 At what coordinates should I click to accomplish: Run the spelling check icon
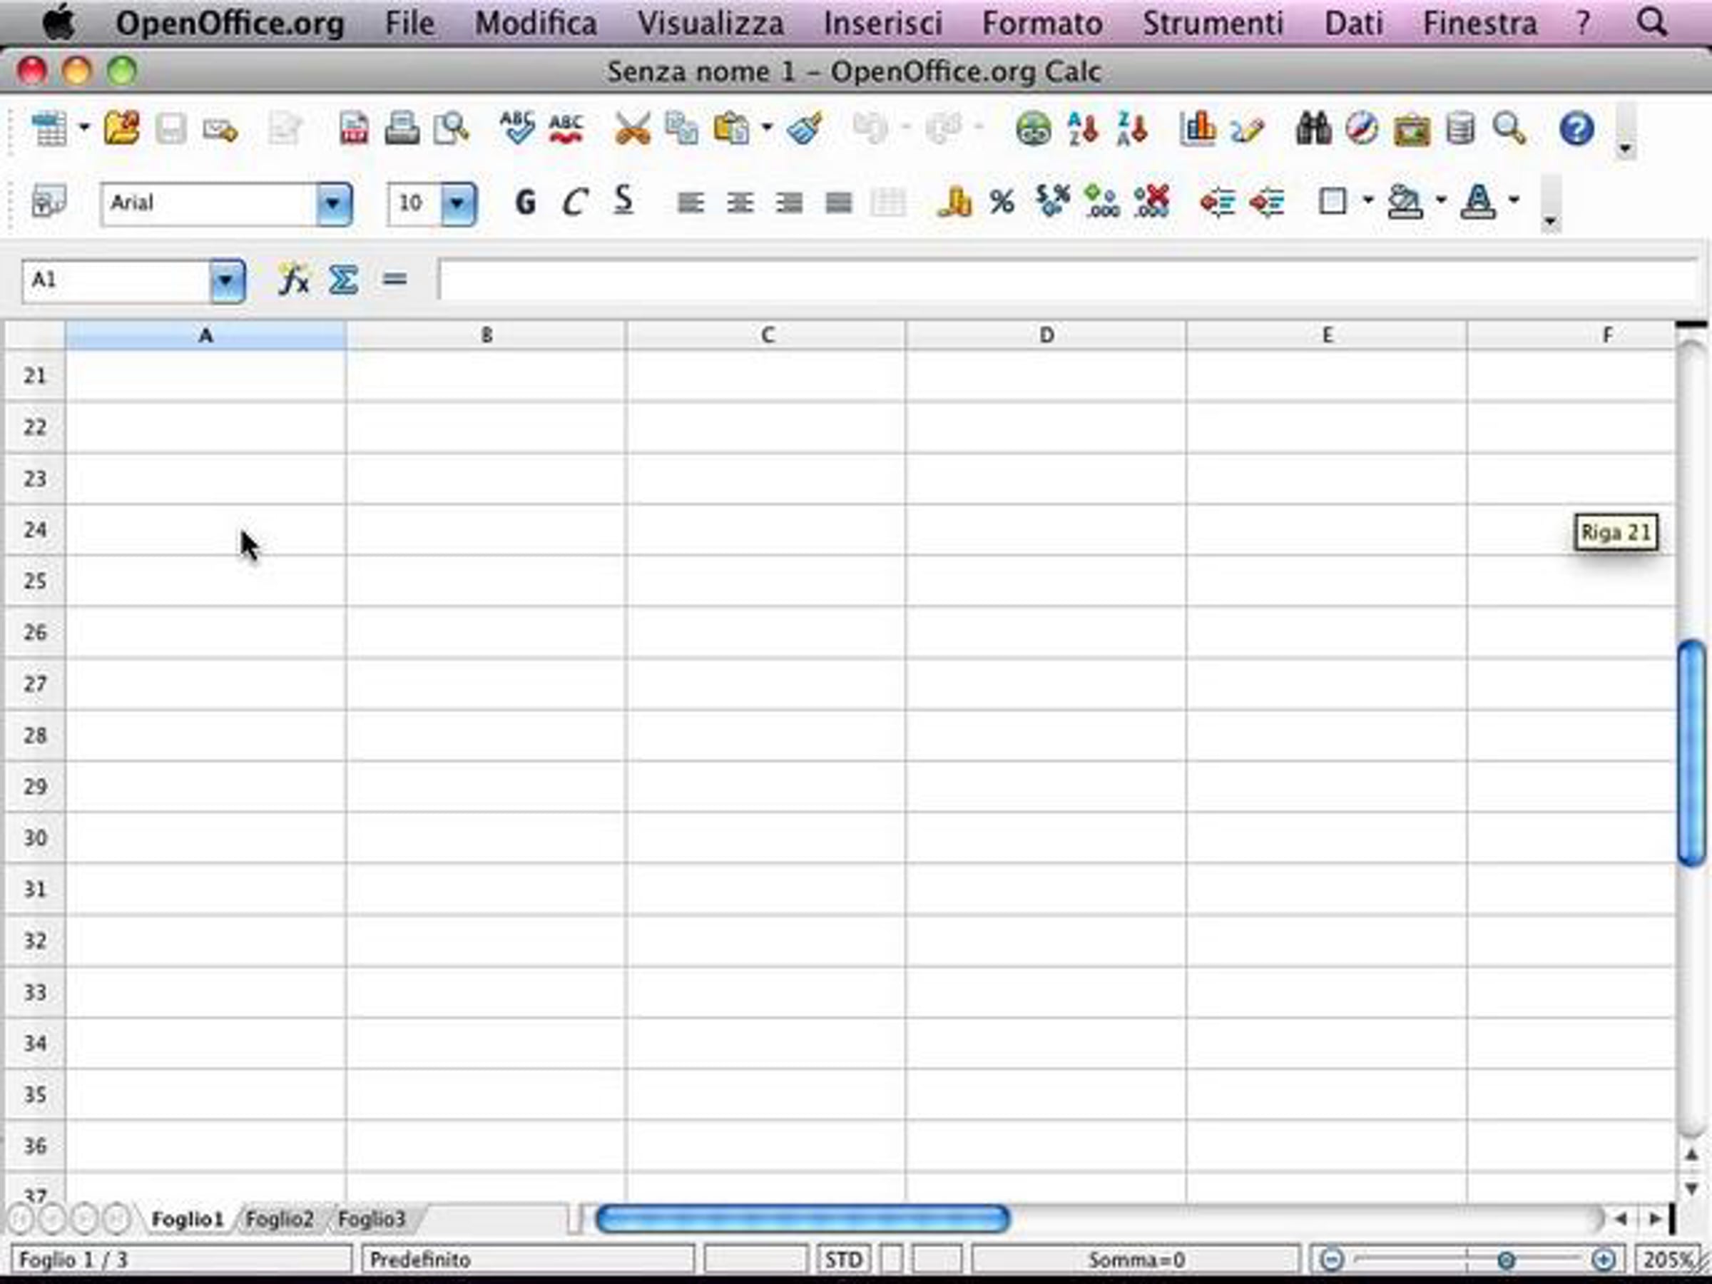pyautogui.click(x=517, y=128)
